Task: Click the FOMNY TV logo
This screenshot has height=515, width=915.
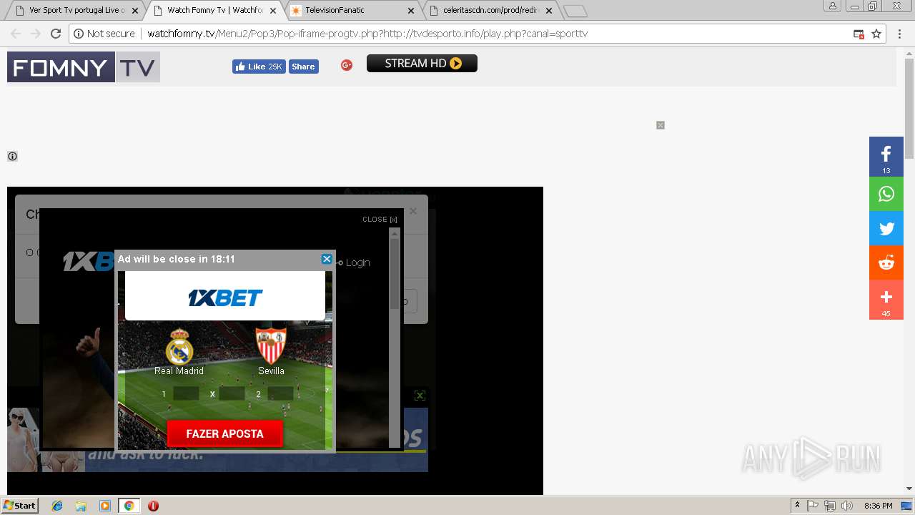Action: pyautogui.click(x=84, y=67)
